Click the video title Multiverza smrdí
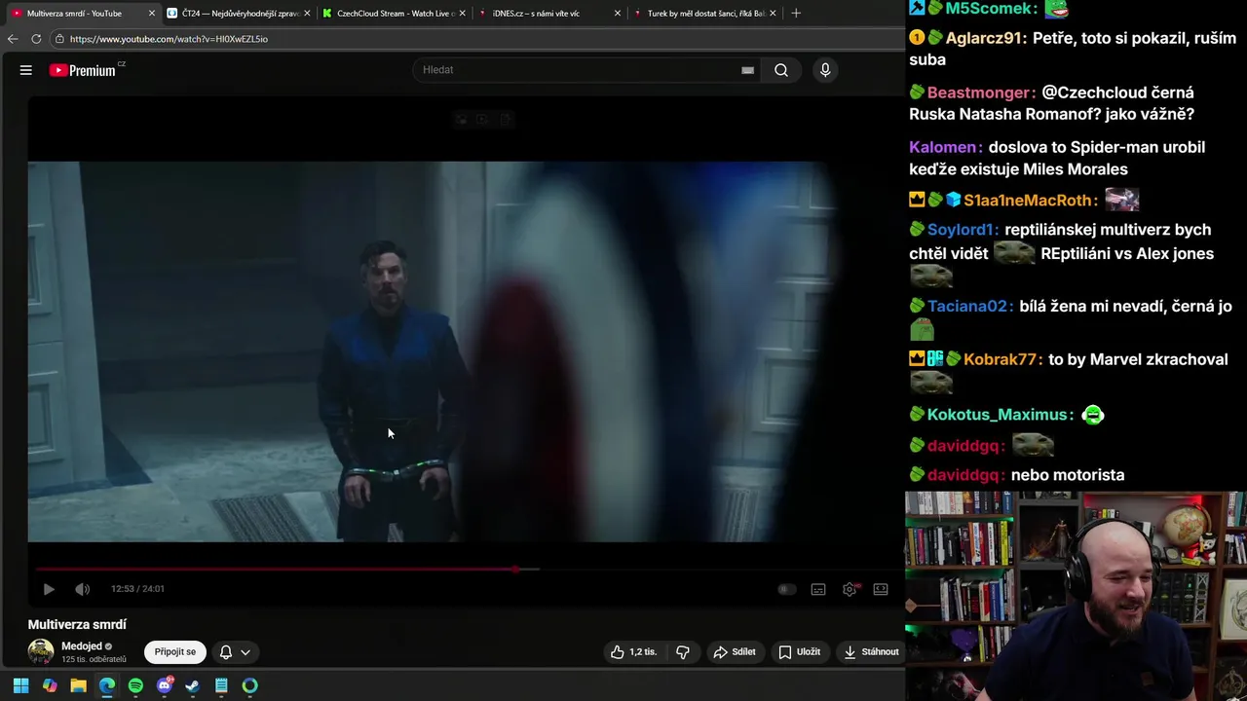1247x701 pixels. point(77,624)
